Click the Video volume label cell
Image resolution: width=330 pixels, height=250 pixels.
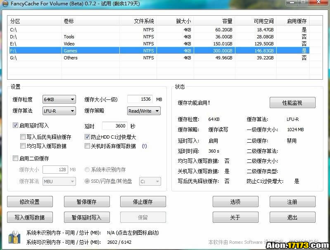[x=69, y=44]
